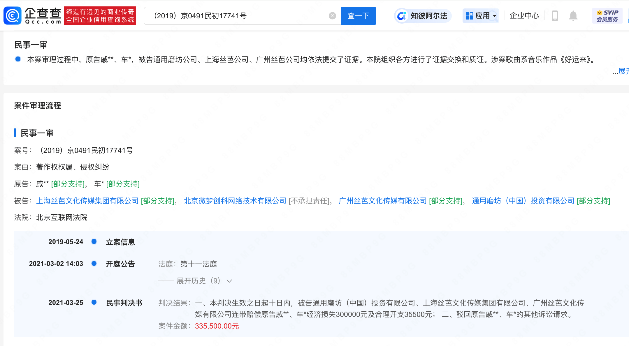Click 第十一法庭 courtroom text
Viewport: 629px width, 346px height.
pyautogui.click(x=199, y=264)
